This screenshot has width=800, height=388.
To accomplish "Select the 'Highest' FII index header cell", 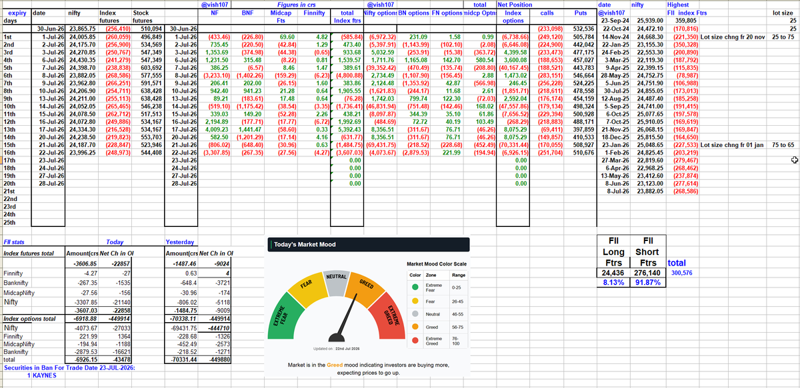I will 678,5.
